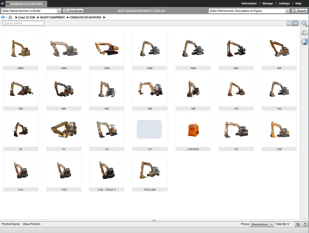Open the POCLAIN excavator series

(150, 172)
